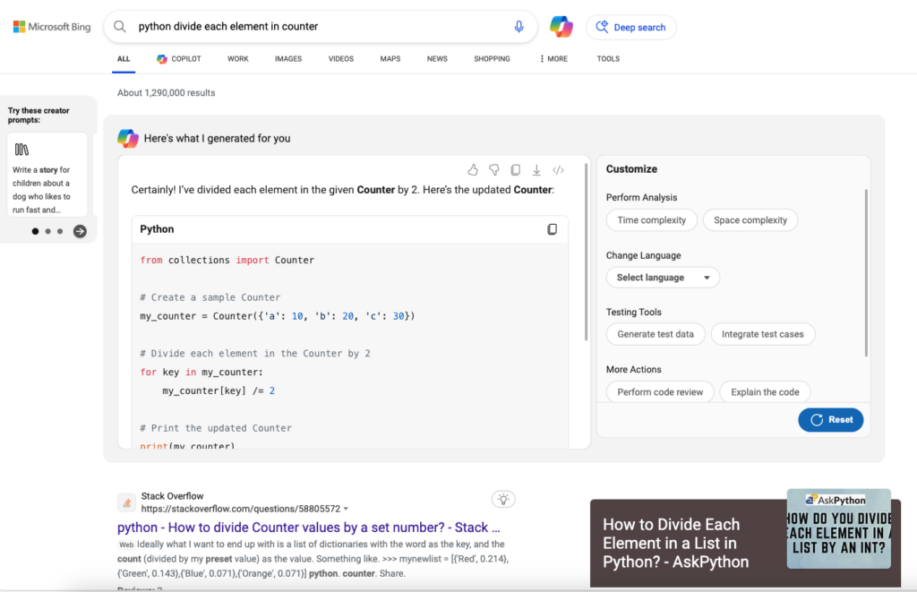
Task: Select the Time complexity analysis option
Action: click(651, 220)
